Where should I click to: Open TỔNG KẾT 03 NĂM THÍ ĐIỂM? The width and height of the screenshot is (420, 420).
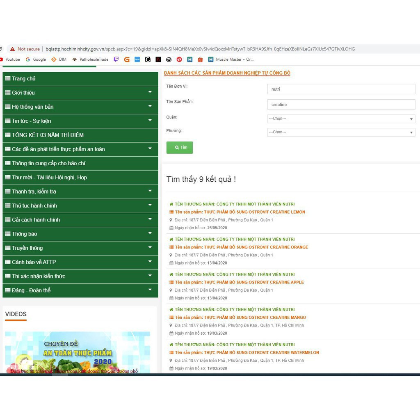(x=48, y=135)
